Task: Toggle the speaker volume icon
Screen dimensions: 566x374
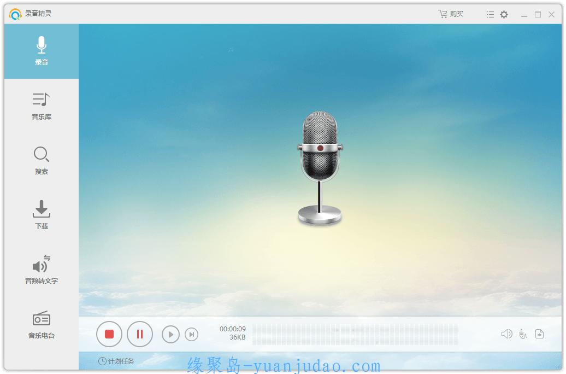Action: click(506, 334)
